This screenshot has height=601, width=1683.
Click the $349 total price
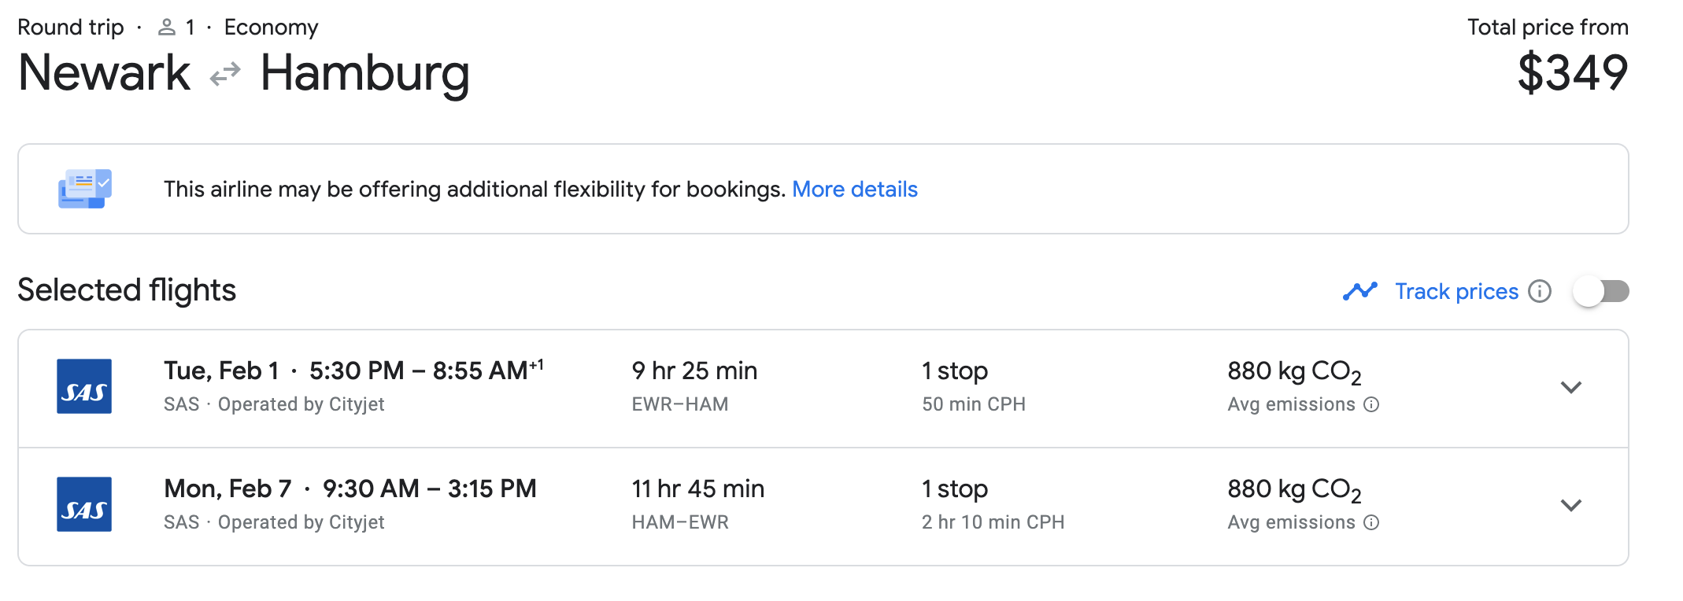(1572, 73)
